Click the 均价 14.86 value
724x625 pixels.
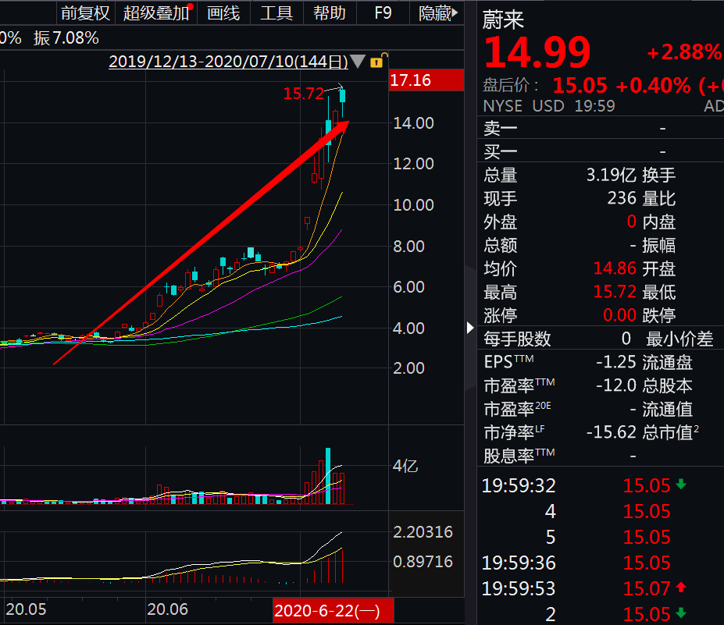(x=615, y=268)
